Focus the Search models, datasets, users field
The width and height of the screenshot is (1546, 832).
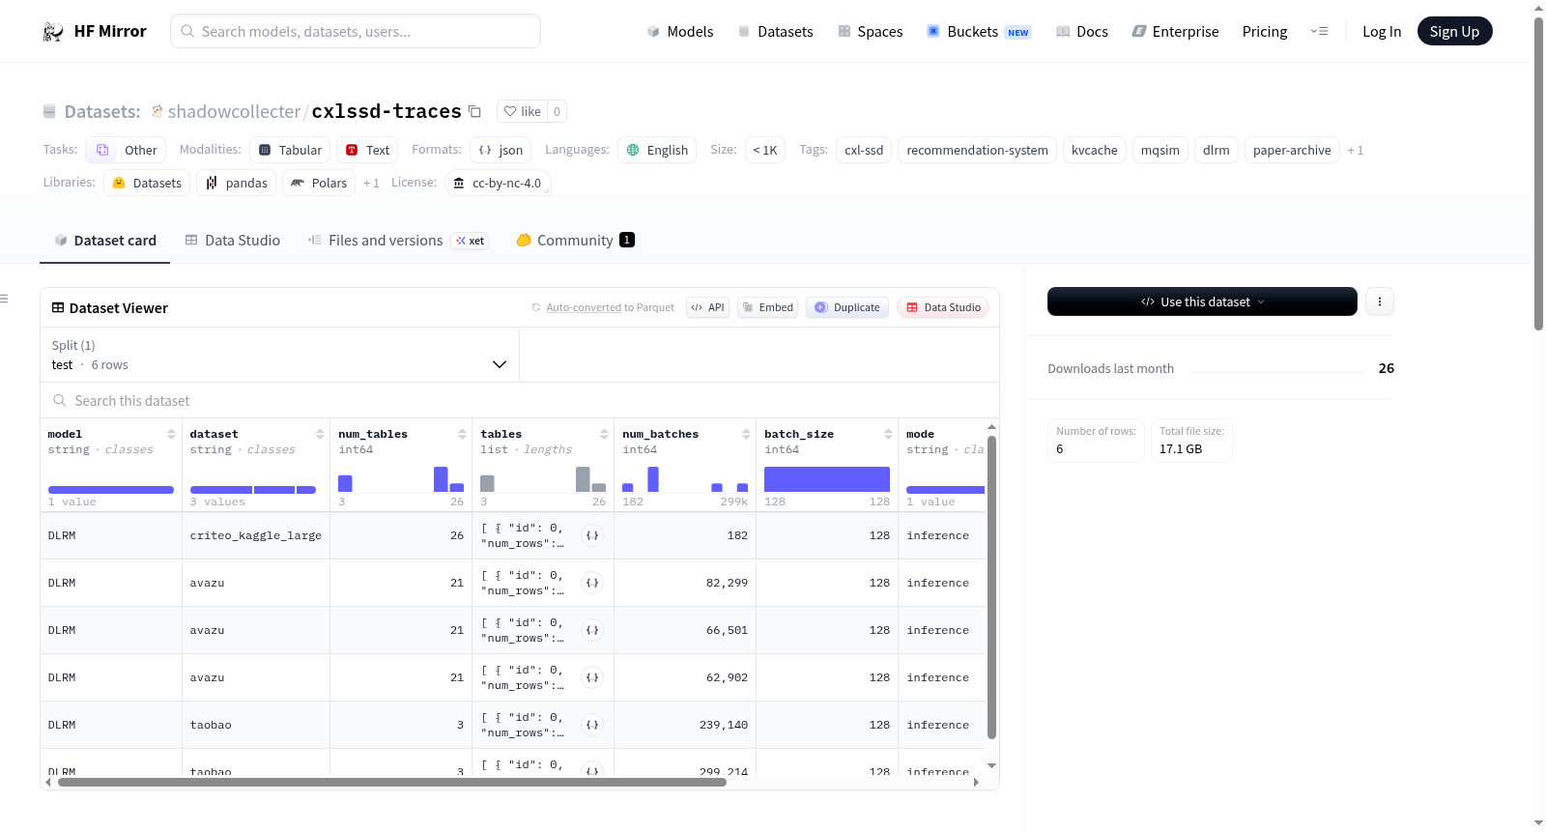click(356, 31)
